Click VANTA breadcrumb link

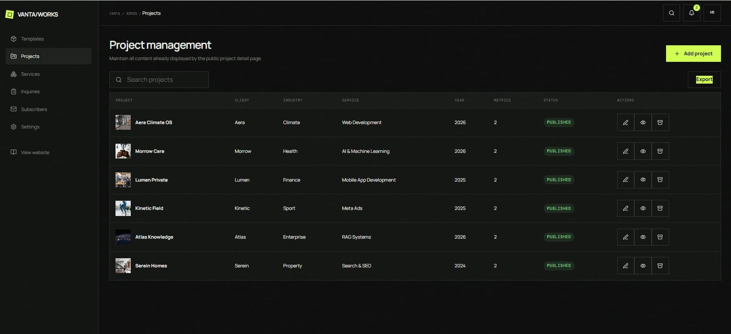(x=115, y=13)
